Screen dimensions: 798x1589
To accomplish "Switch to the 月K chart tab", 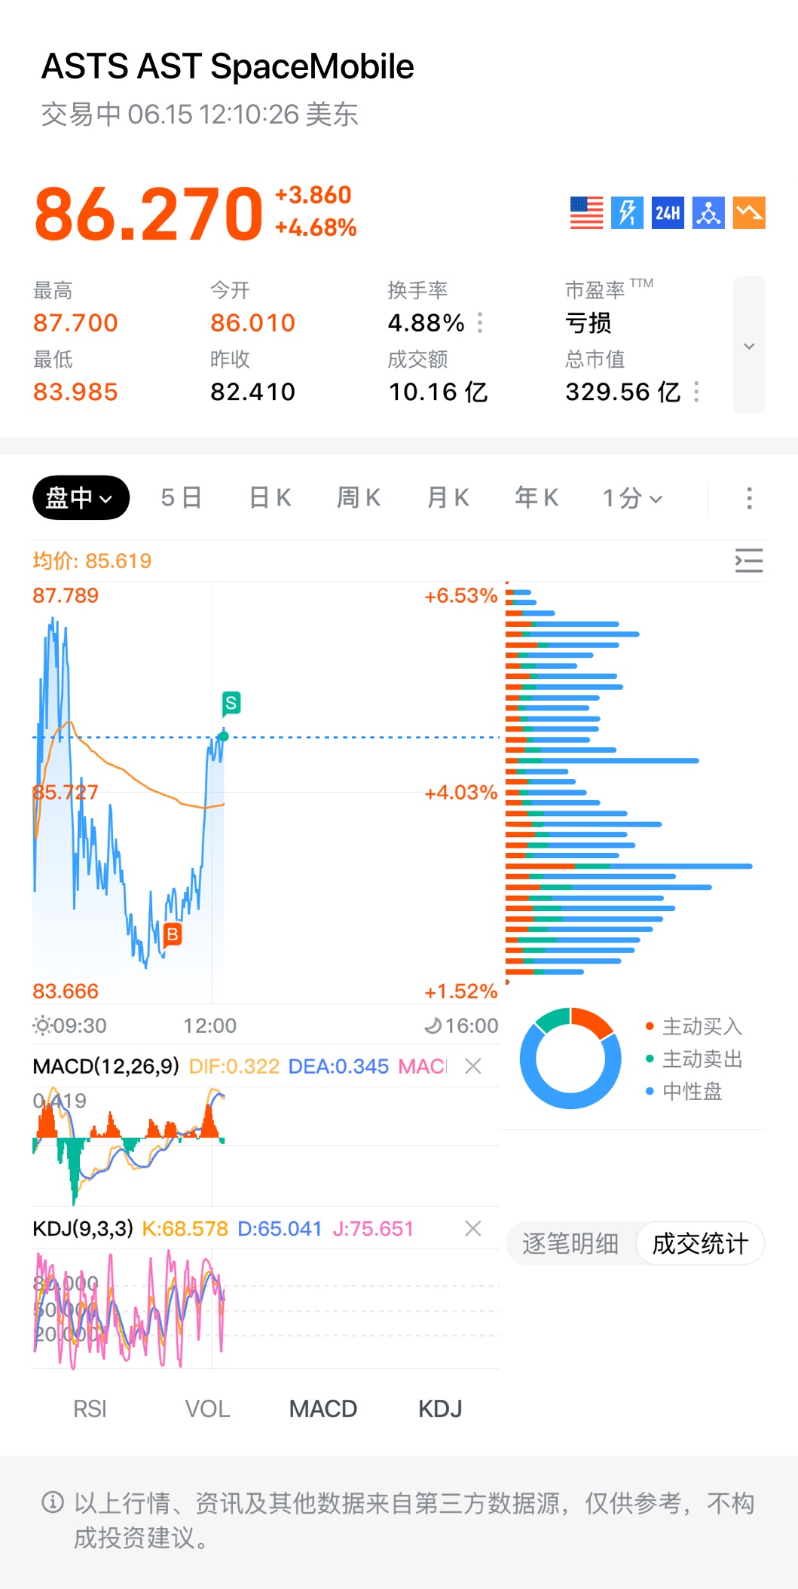I will [x=448, y=497].
